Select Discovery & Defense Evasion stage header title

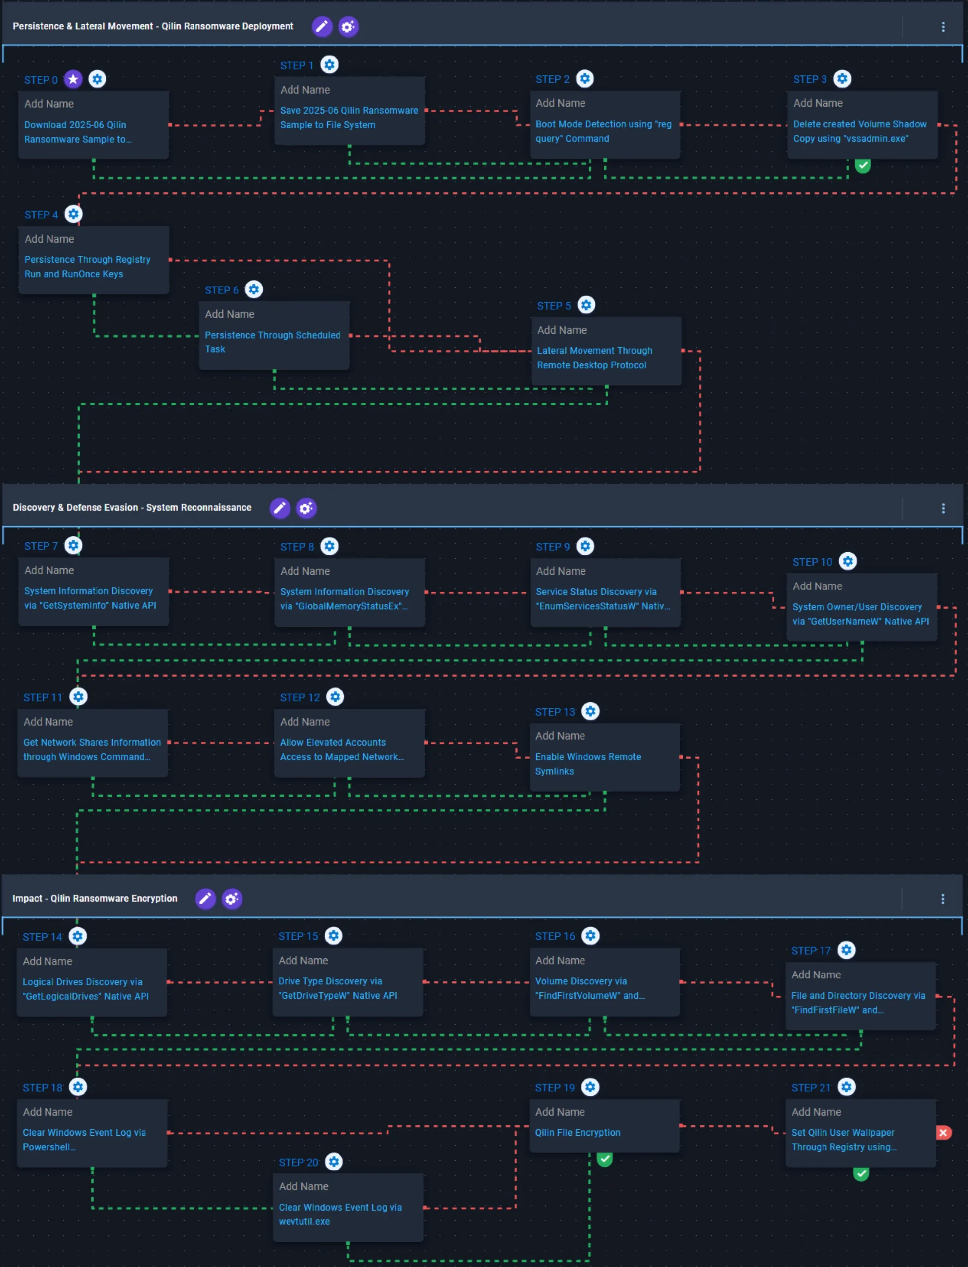pos(132,508)
